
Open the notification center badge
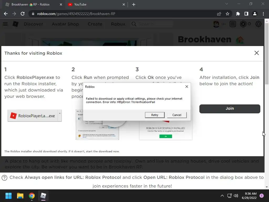pos(262,196)
